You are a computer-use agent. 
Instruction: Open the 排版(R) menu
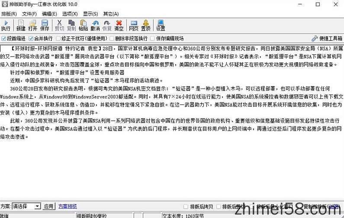click(9, 14)
